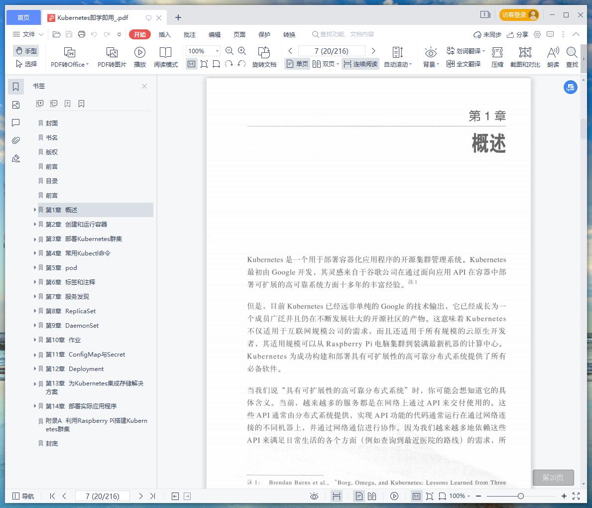Switch to the 插入 ribbon tab
The width and height of the screenshot is (592, 508).
pyautogui.click(x=165, y=34)
